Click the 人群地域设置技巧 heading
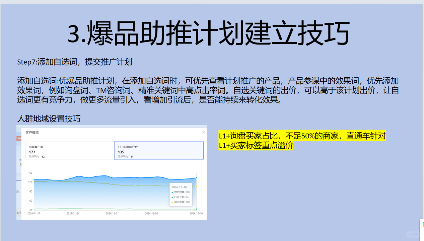The height and width of the screenshot is (241, 424). tap(49, 119)
